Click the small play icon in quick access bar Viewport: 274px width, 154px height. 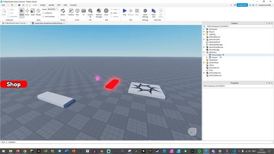pos(19,5)
